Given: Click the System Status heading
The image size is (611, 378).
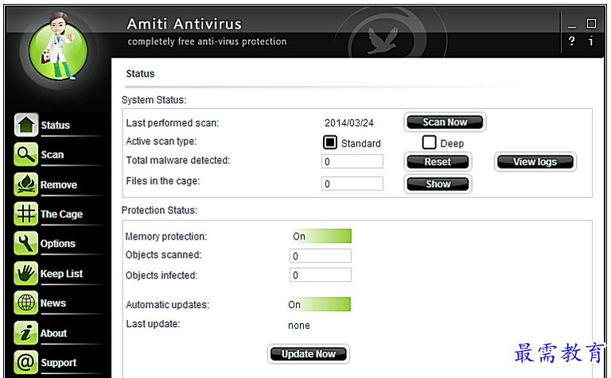Looking at the screenshot, I should tap(154, 100).
